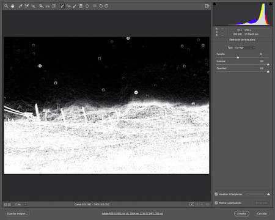Open Adobe RGB workflow options link

[x=132, y=214]
